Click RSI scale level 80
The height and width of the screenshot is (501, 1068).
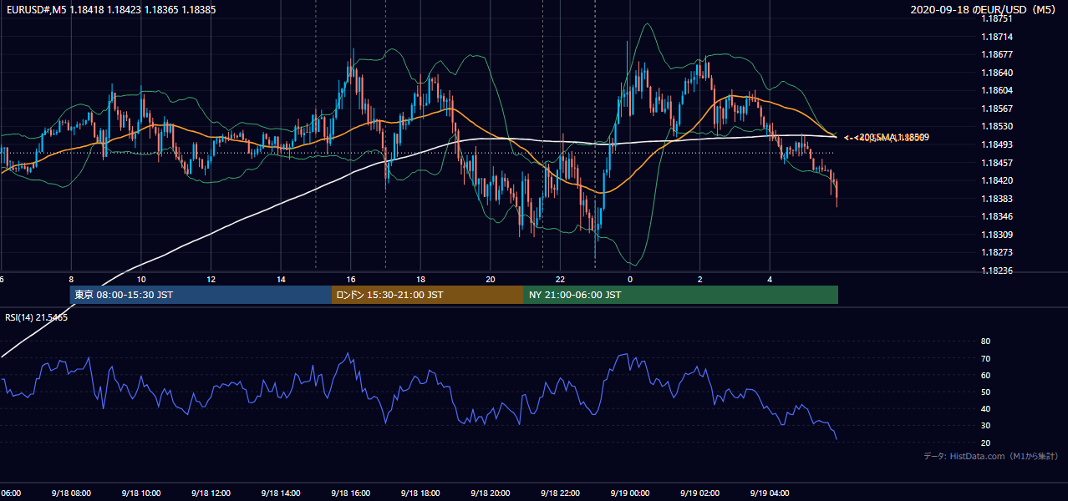[x=985, y=342]
